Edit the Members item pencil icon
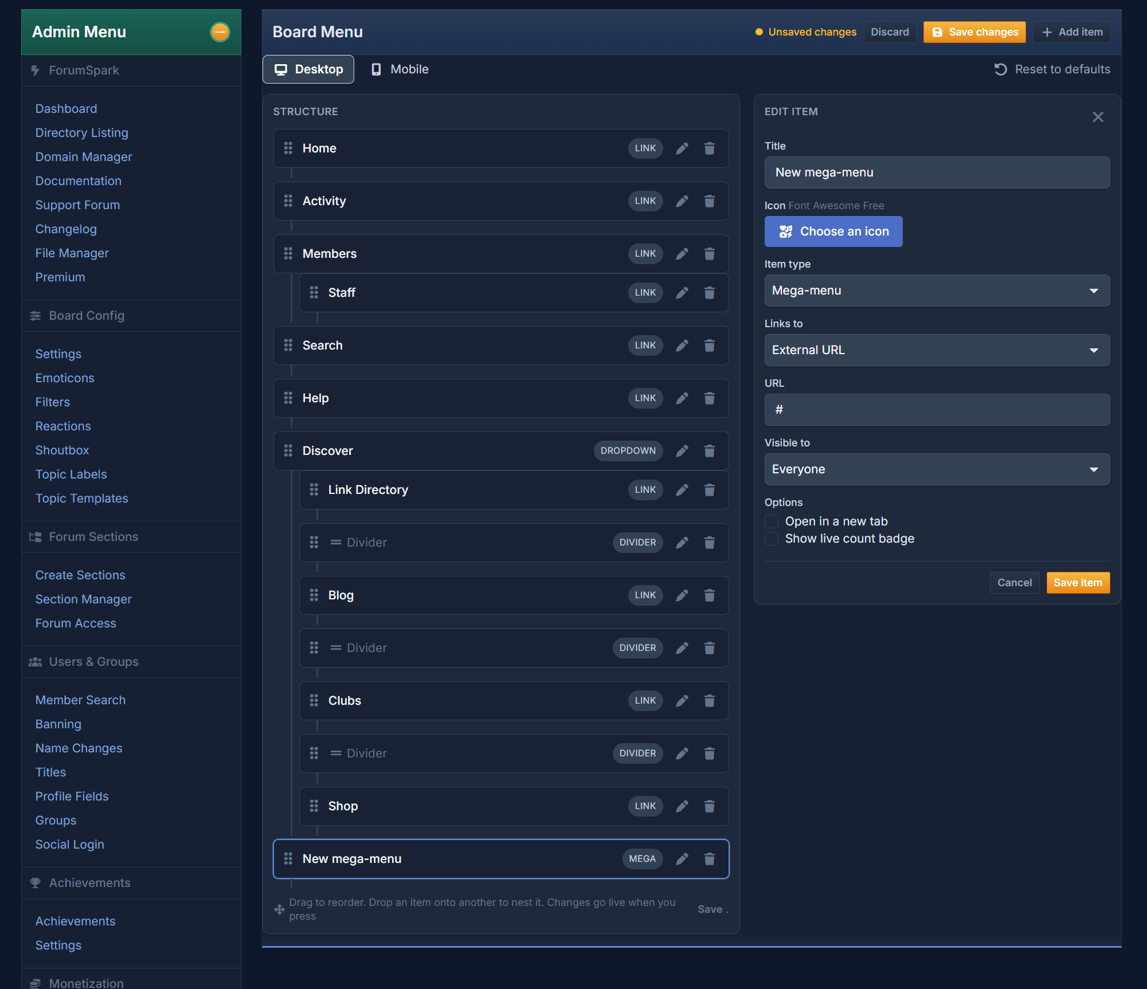Image resolution: width=1147 pixels, height=989 pixels. [682, 254]
